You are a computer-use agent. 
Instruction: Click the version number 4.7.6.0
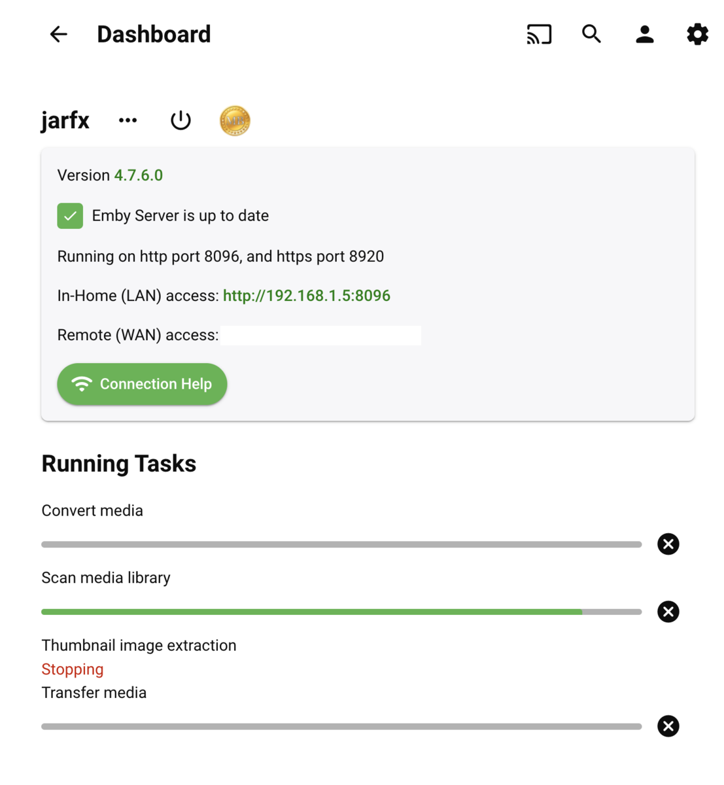pyautogui.click(x=138, y=175)
